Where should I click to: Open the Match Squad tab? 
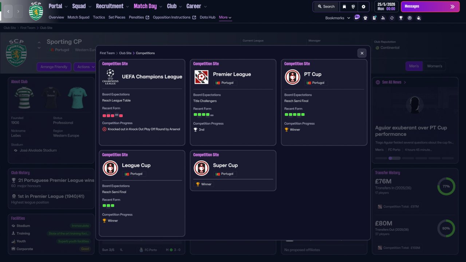tap(78, 17)
